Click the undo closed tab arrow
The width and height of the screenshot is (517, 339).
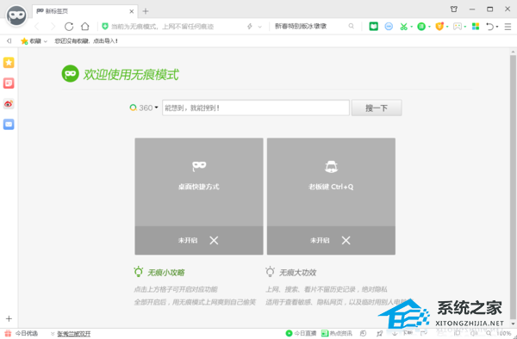click(x=490, y=27)
